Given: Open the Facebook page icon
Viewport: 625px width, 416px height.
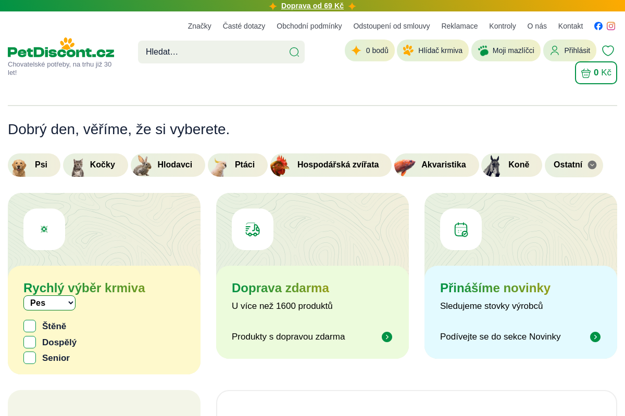Looking at the screenshot, I should click(598, 26).
